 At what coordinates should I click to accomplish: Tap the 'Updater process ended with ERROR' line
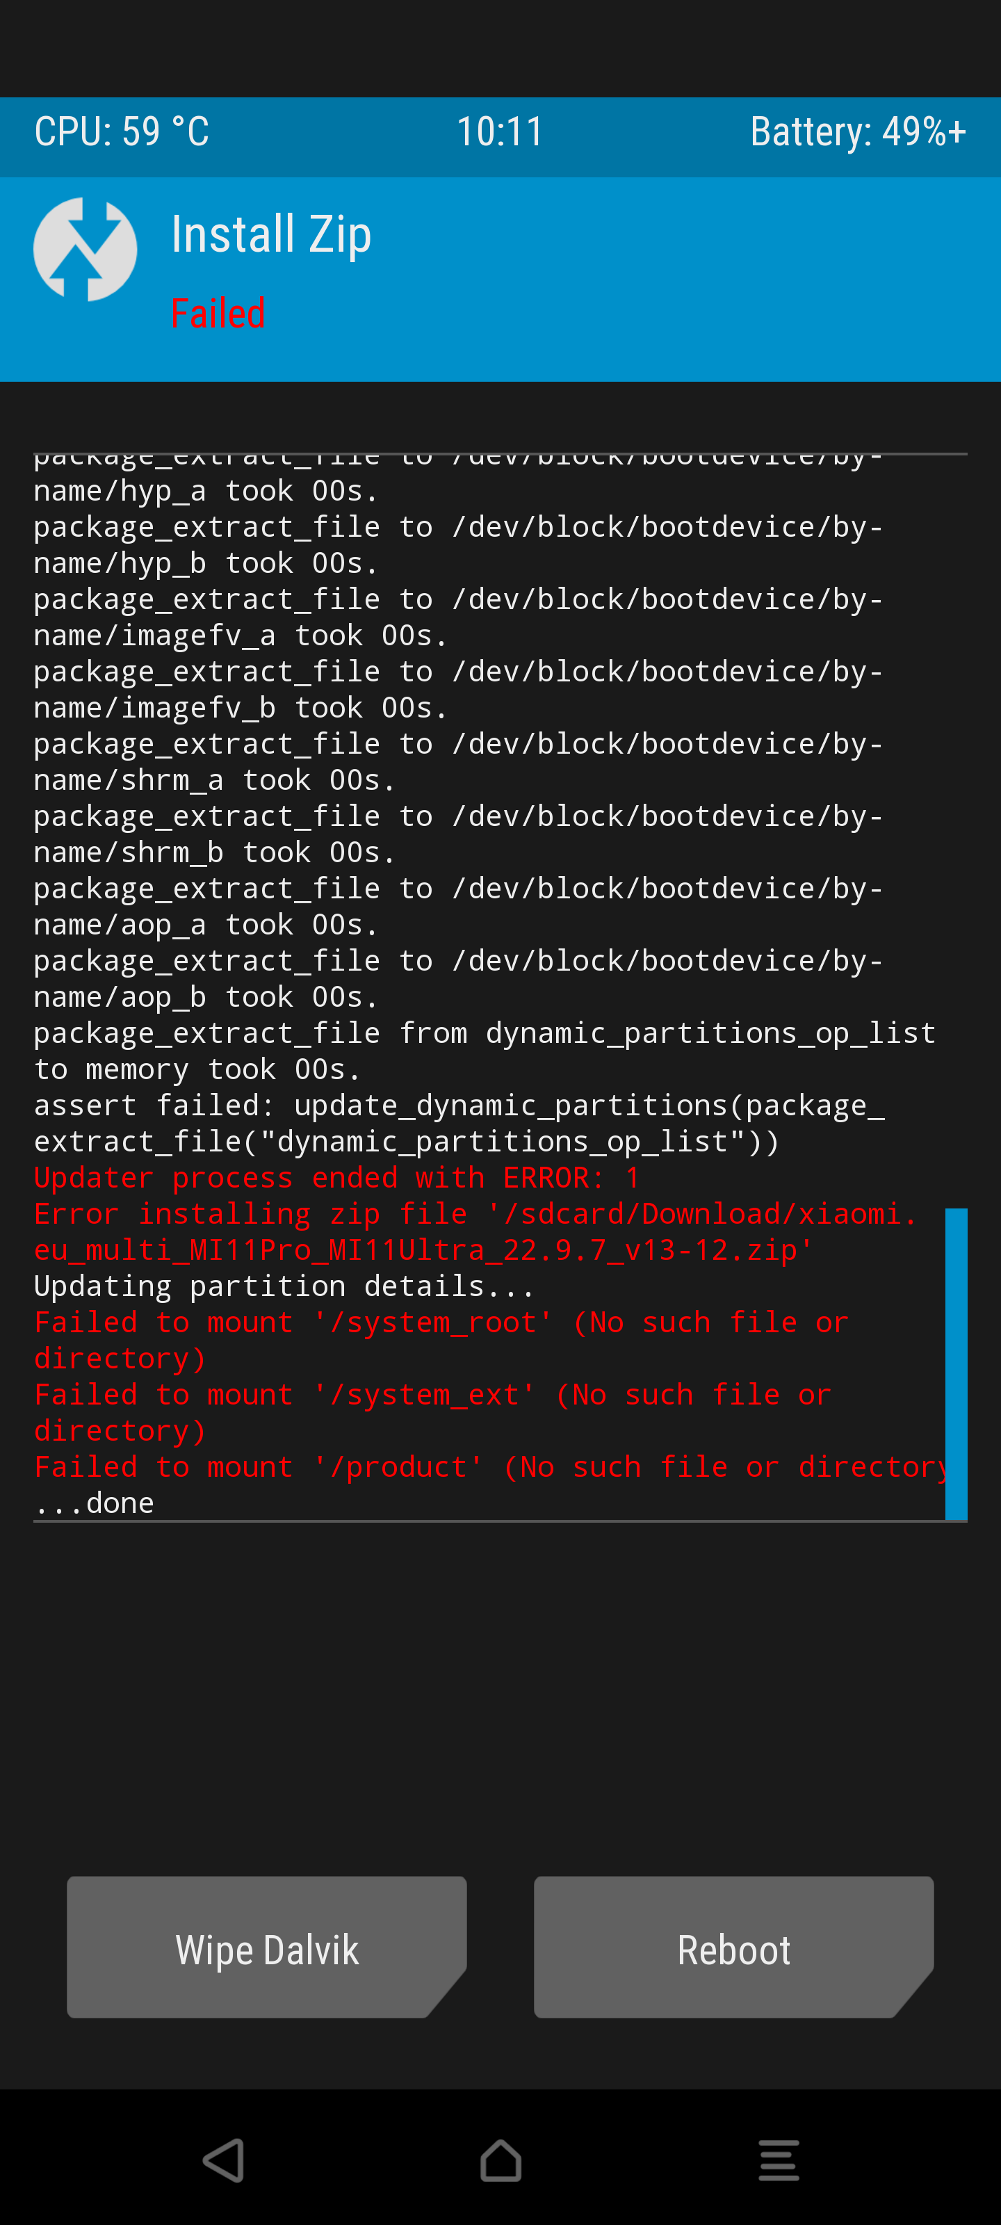coord(337,1178)
